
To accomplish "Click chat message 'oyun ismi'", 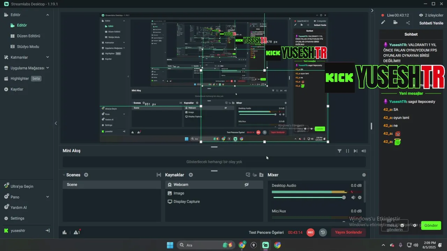I will [x=401, y=118].
